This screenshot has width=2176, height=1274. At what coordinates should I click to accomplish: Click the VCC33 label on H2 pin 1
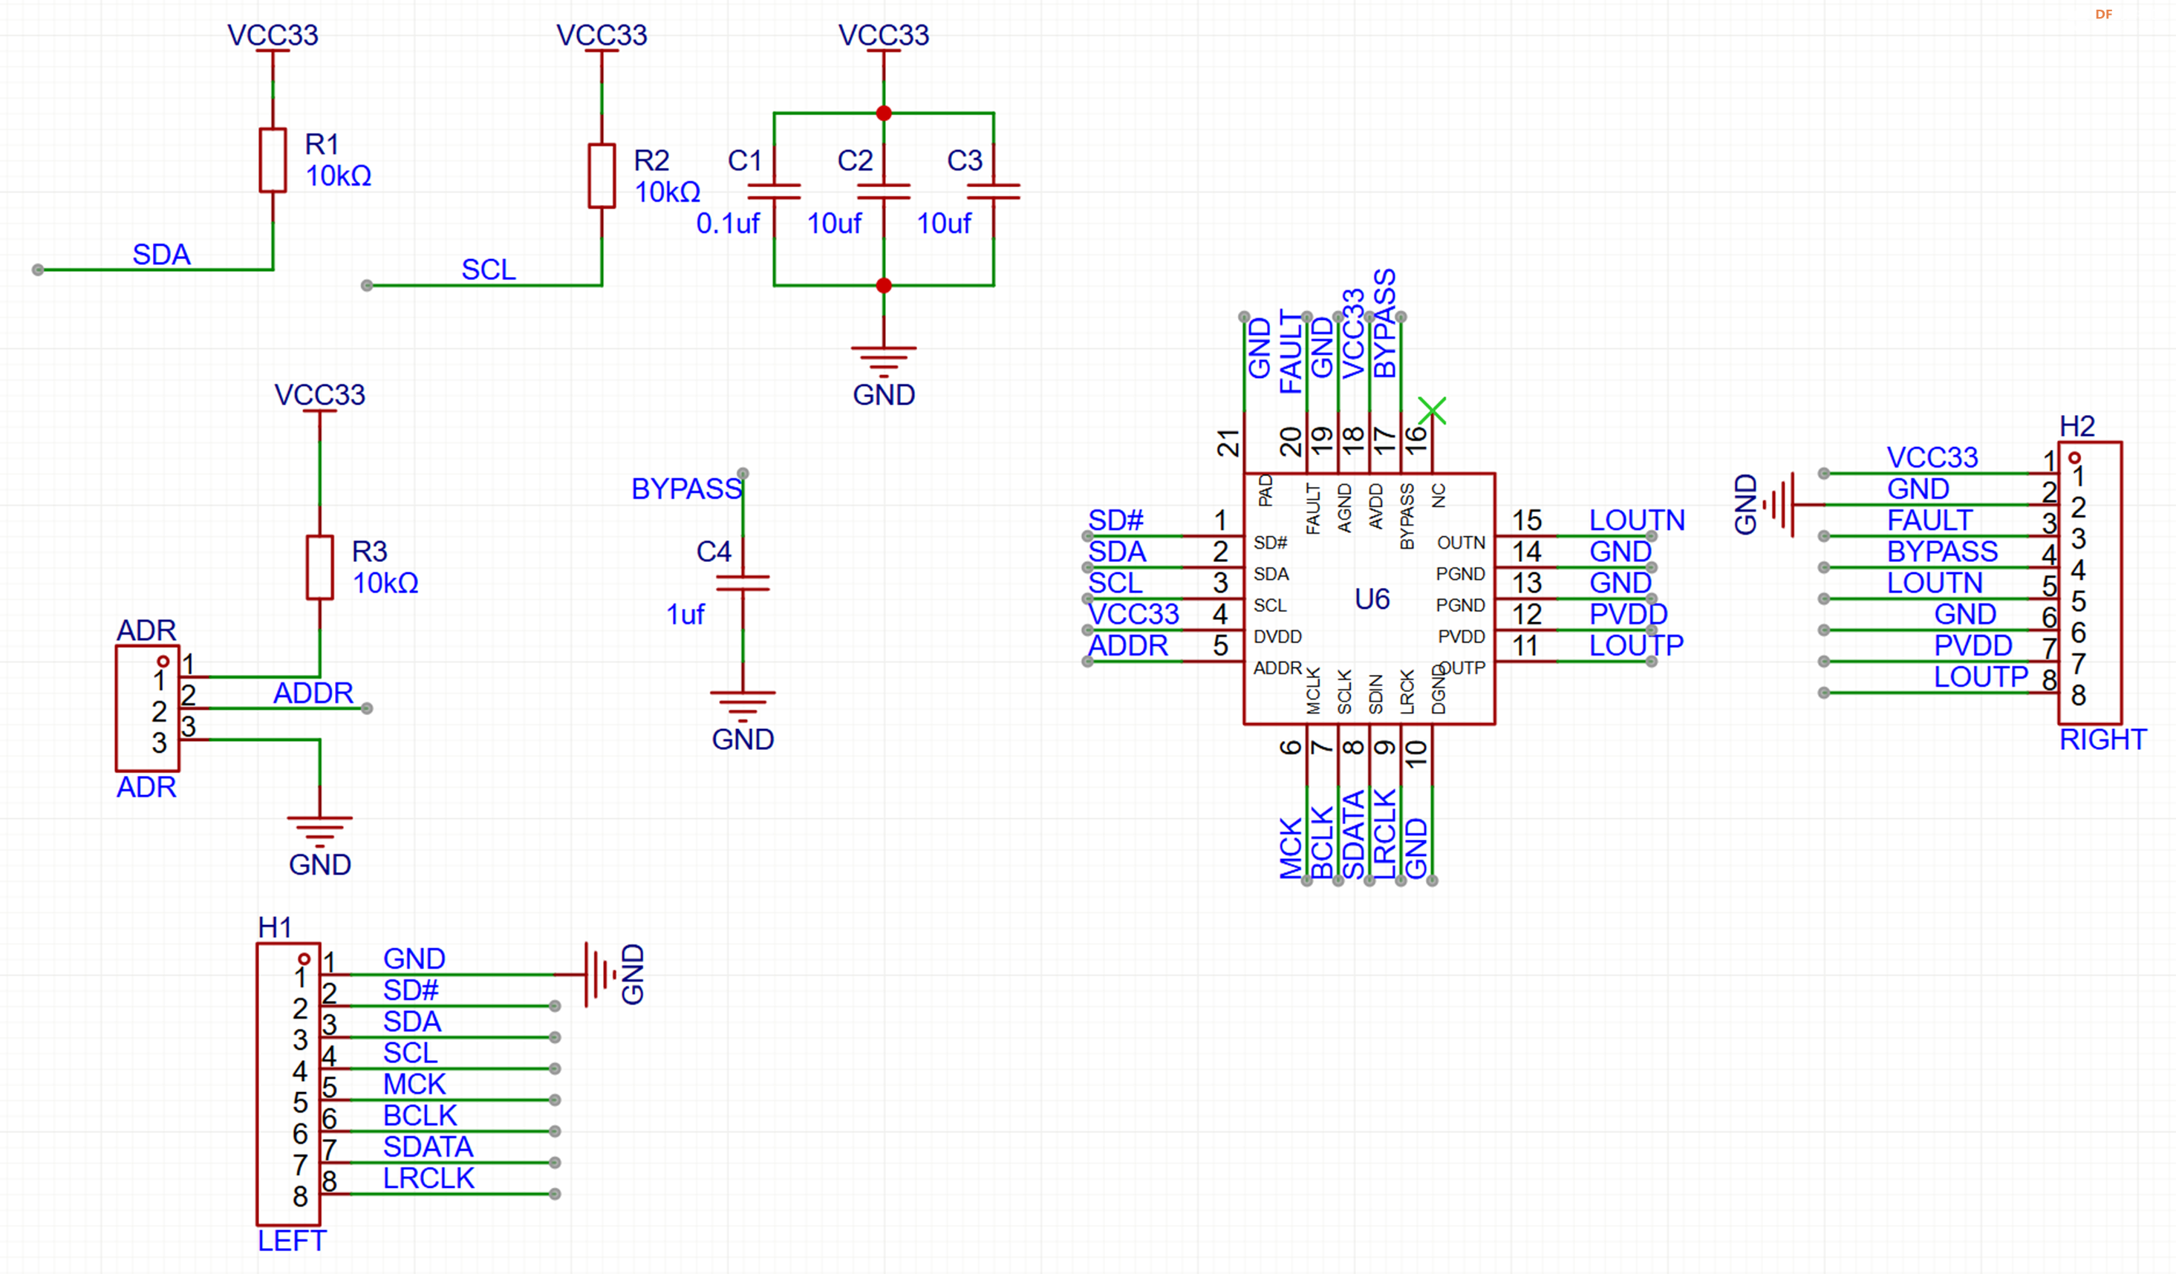pyautogui.click(x=1932, y=457)
